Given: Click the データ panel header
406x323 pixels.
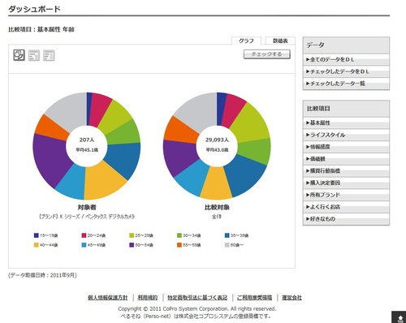Looking at the screenshot, I should tap(346, 45).
